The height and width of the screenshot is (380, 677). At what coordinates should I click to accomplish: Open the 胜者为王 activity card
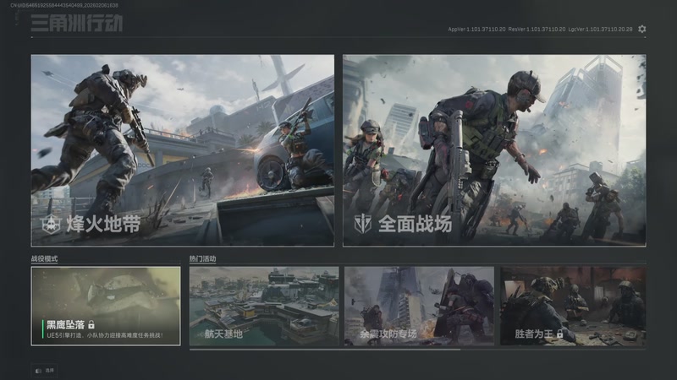(x=574, y=306)
